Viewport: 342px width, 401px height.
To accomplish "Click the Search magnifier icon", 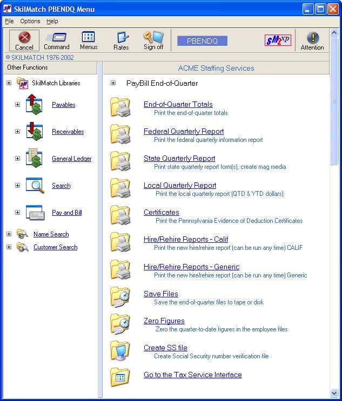I will tap(35, 185).
